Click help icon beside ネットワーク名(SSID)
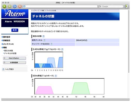Viewport: 131px width, 102px height. point(51,44)
